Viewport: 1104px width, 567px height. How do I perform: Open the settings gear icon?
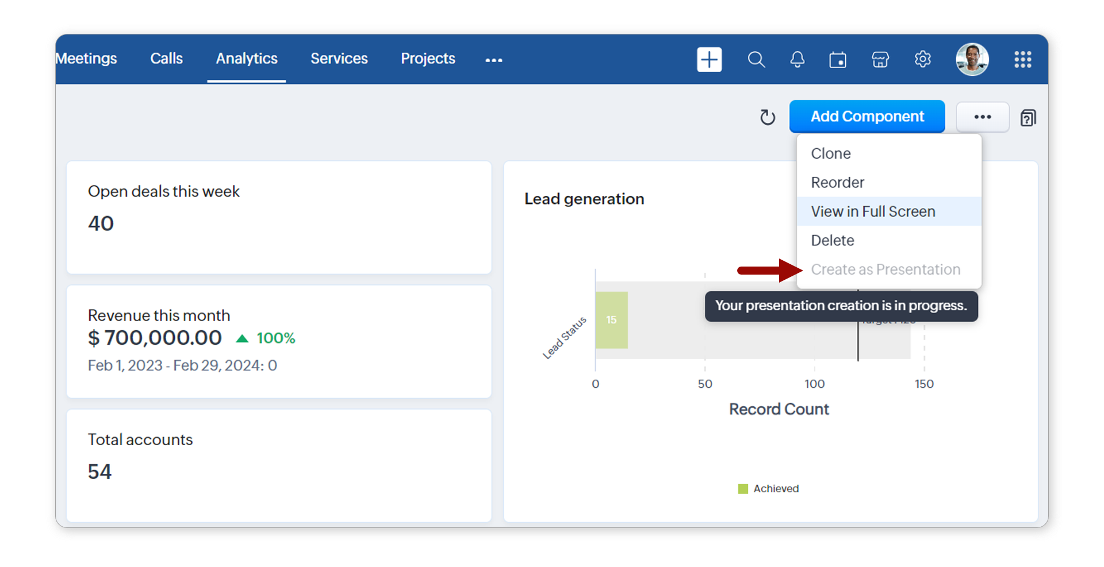[x=922, y=59]
